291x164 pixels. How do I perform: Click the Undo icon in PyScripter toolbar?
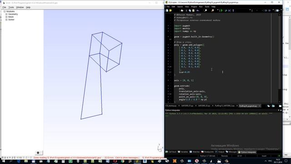tap(198, 10)
